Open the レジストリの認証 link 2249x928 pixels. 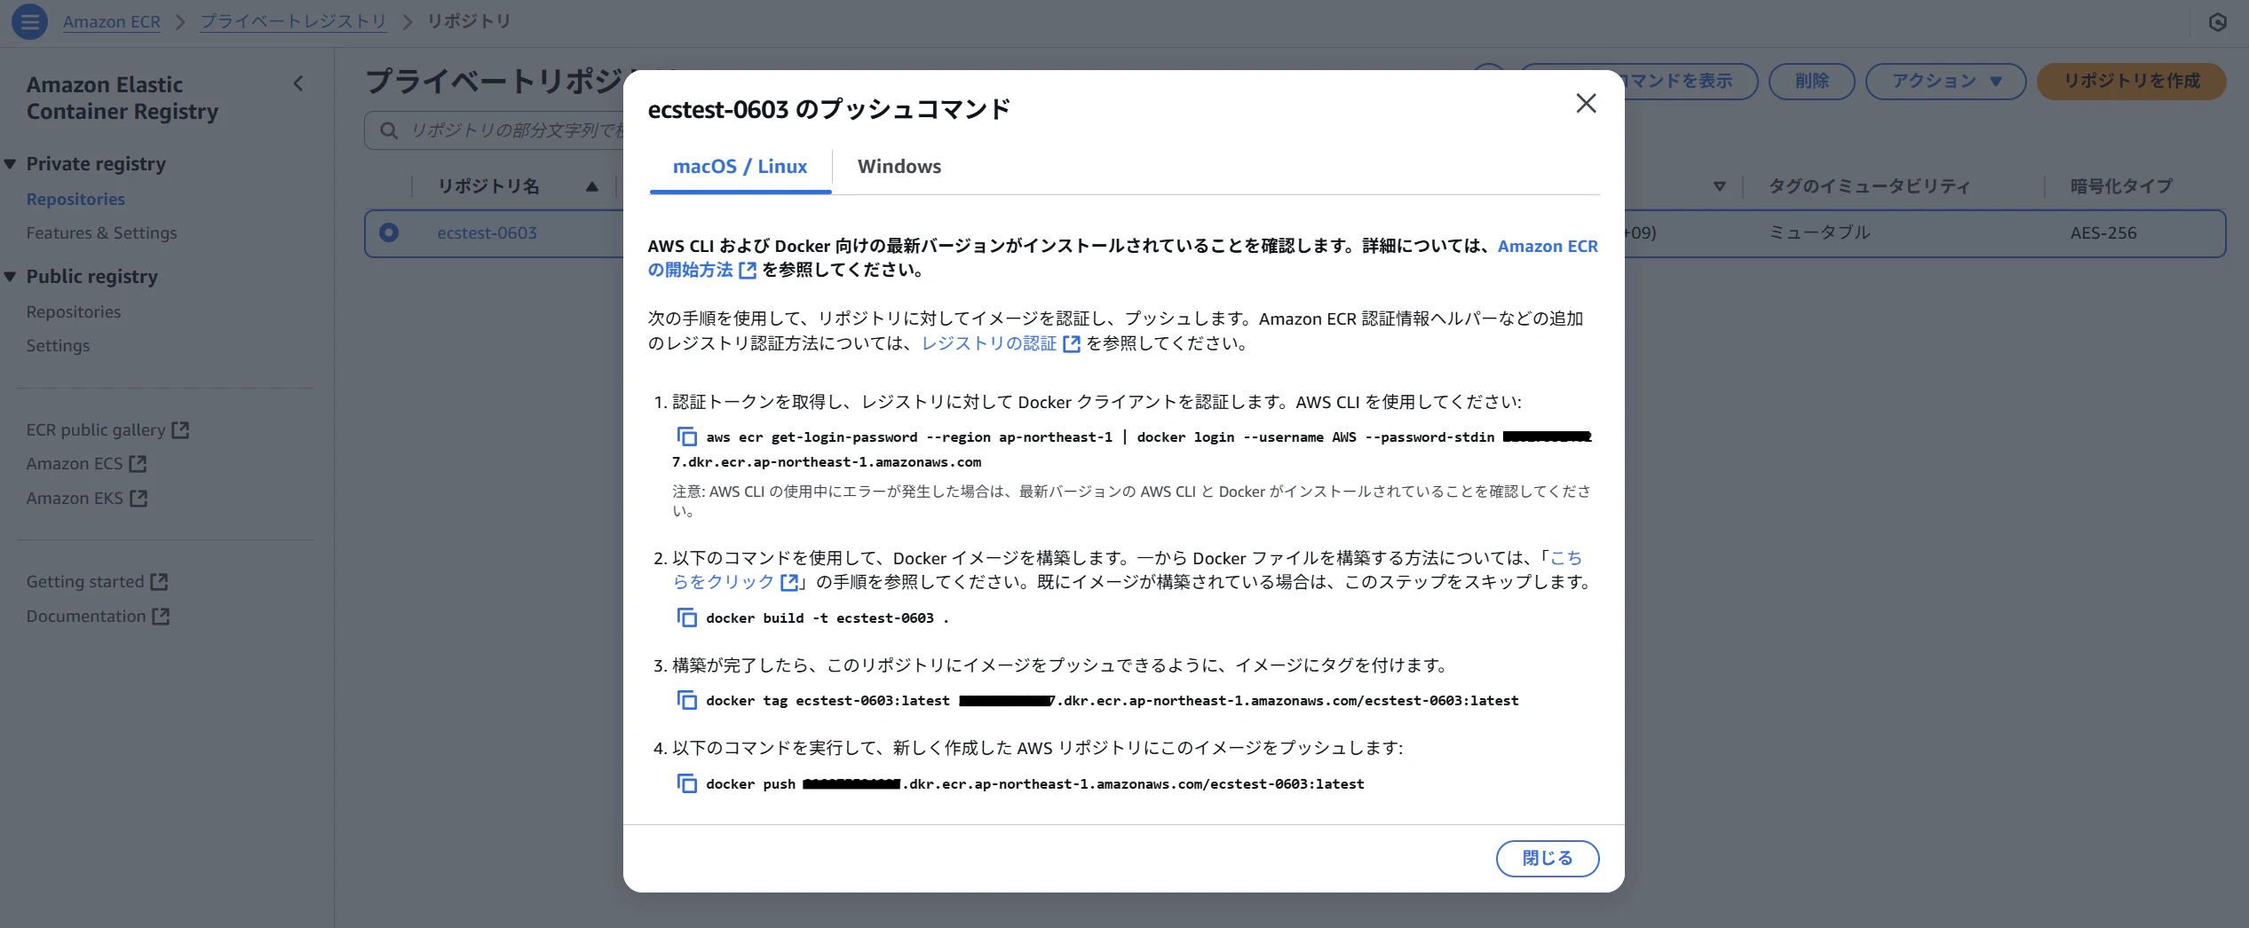pos(989,344)
